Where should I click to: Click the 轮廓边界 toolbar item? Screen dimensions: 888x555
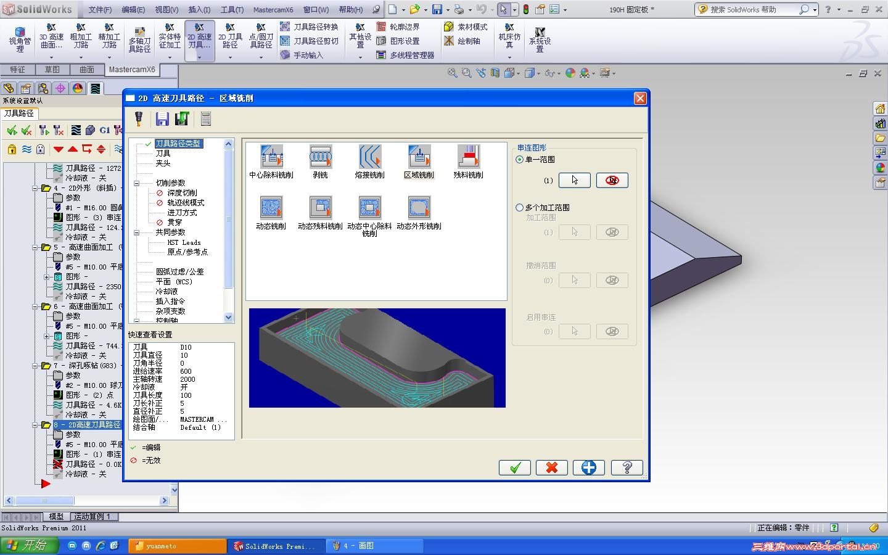pos(398,27)
